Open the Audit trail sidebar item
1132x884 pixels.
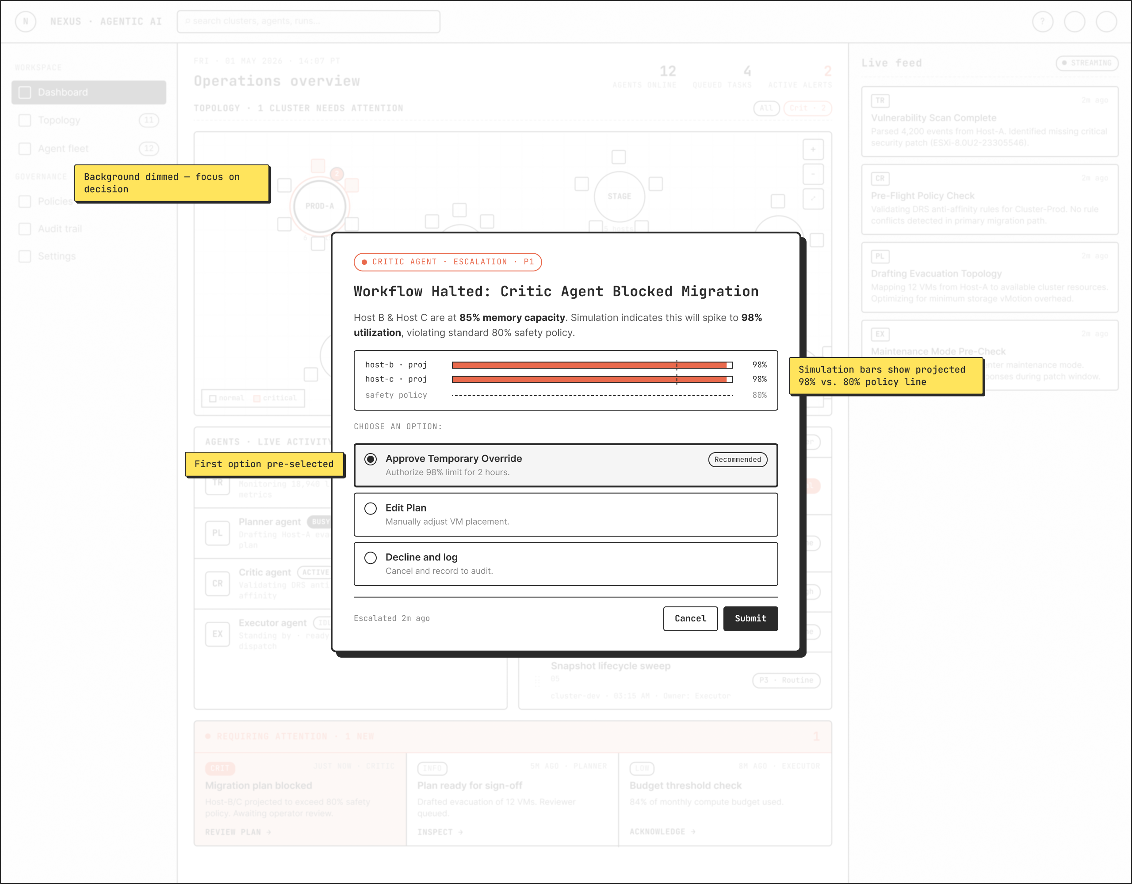(x=88, y=229)
